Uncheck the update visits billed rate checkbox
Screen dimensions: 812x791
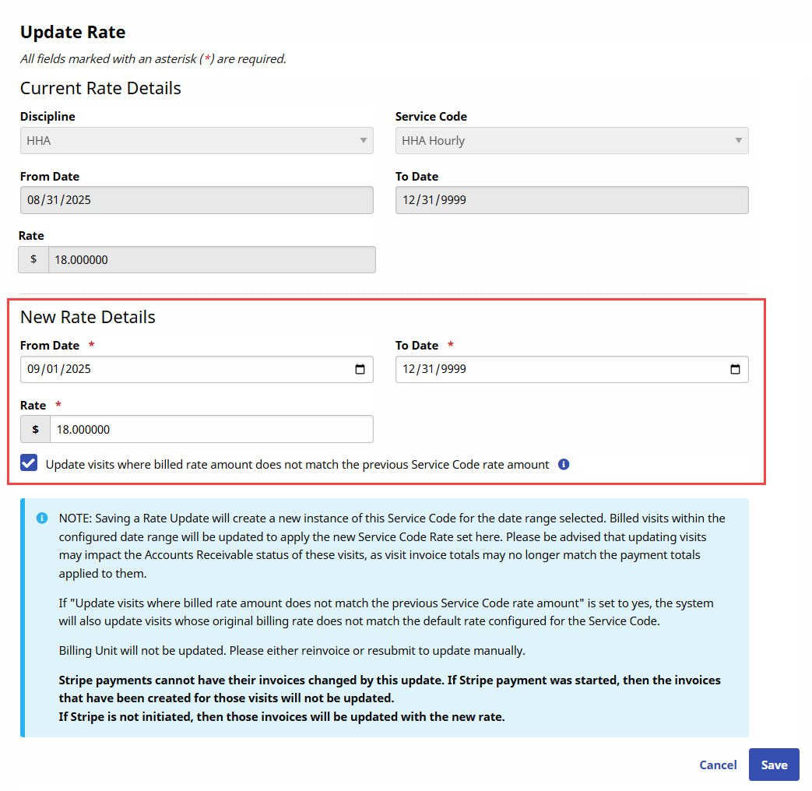click(29, 462)
